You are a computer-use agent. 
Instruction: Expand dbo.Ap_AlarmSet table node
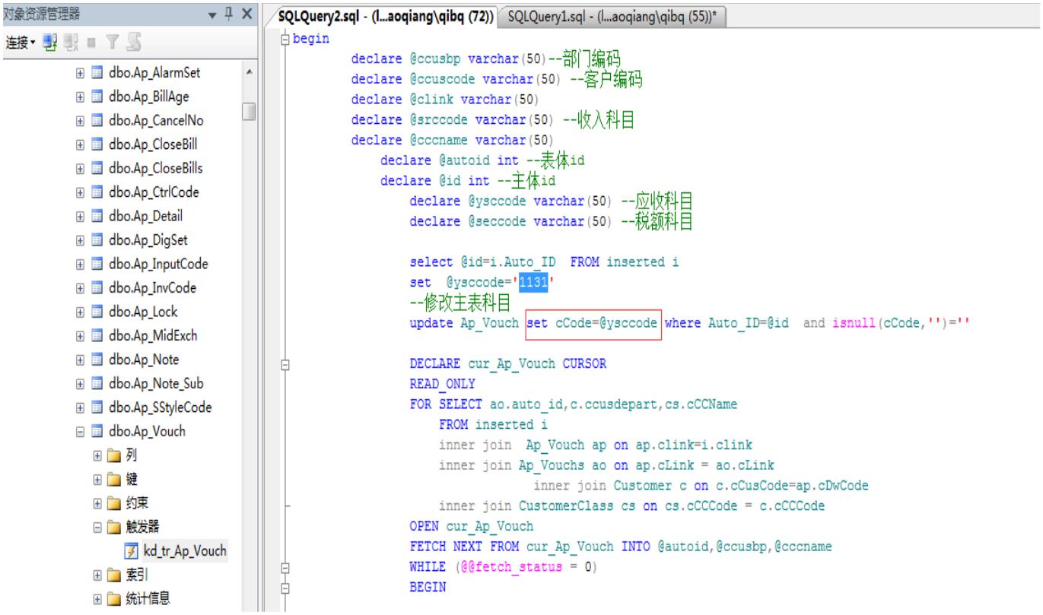point(80,74)
